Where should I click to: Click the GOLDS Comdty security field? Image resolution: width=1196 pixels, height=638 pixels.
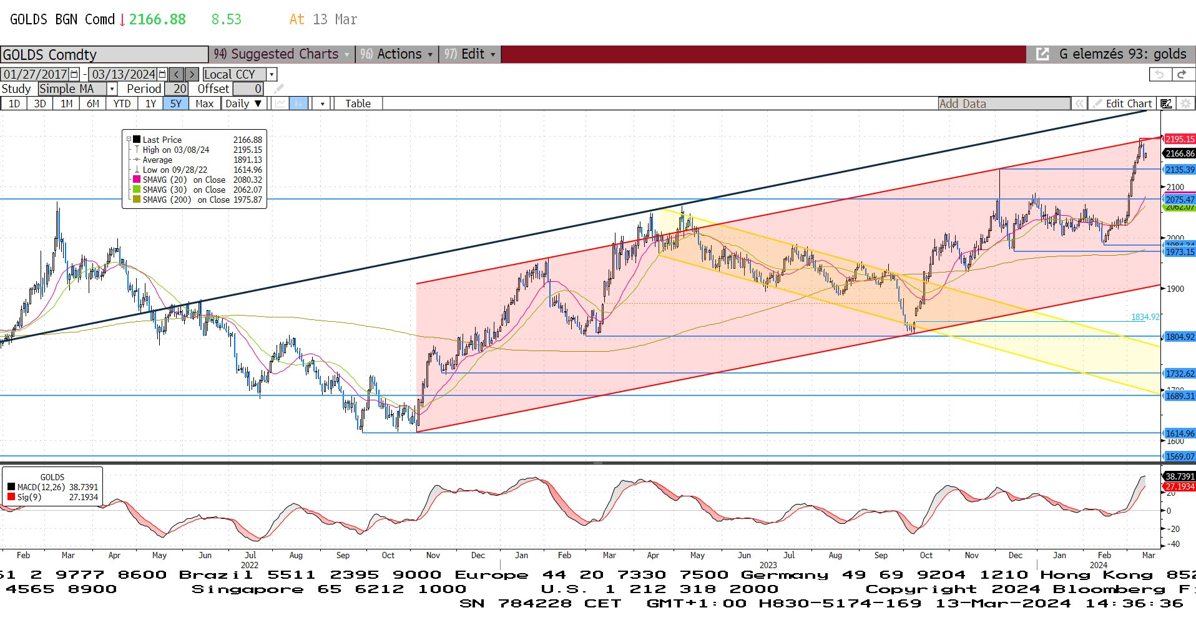[104, 55]
